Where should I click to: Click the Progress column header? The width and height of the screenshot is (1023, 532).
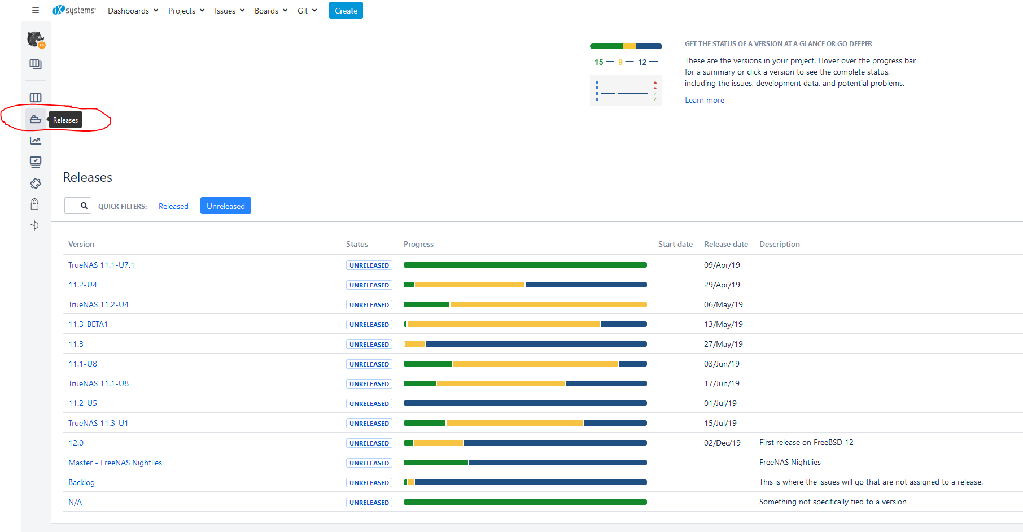(x=418, y=244)
